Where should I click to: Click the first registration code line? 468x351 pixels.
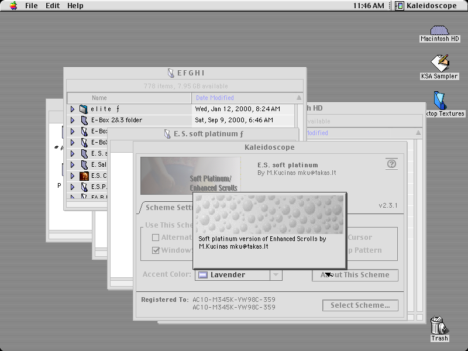coord(234,300)
